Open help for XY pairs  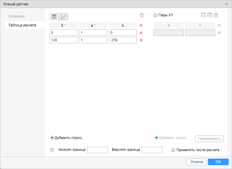[x=216, y=15]
